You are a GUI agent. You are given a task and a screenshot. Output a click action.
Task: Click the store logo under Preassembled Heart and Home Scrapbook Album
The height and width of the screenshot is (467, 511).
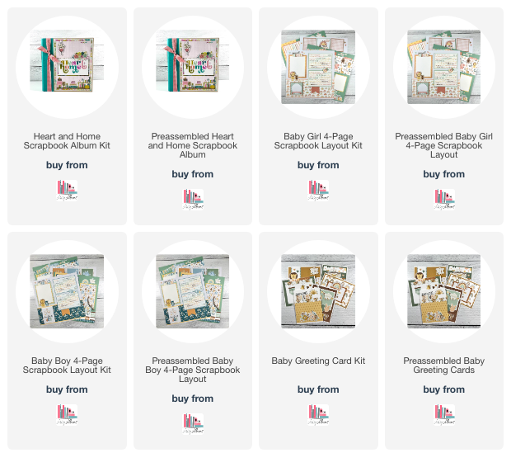pyautogui.click(x=193, y=200)
